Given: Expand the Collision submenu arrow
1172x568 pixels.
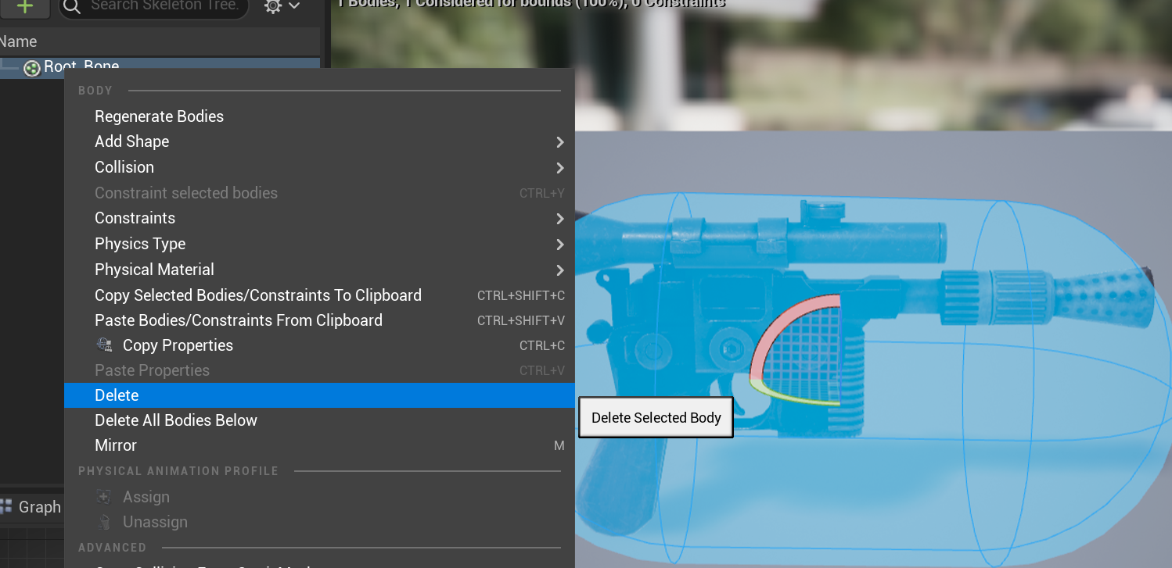Looking at the screenshot, I should [560, 168].
